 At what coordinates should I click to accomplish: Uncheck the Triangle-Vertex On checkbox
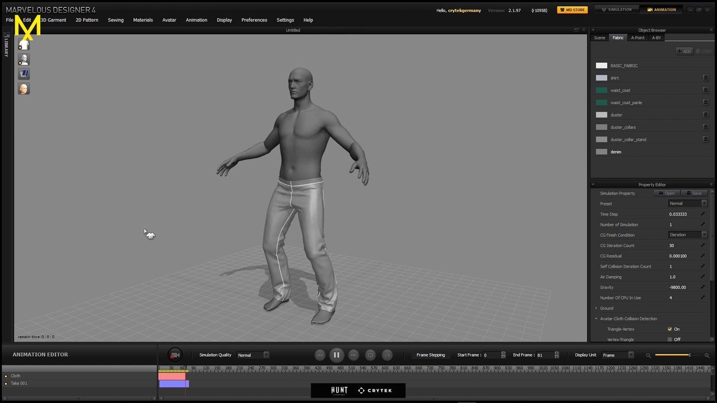coord(669,329)
